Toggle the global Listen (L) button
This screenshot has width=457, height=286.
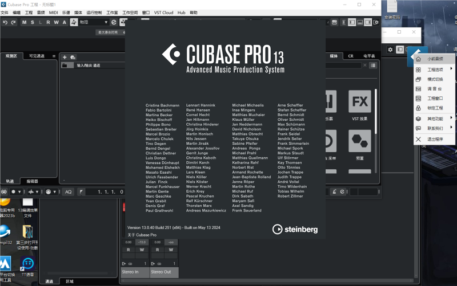point(40,22)
